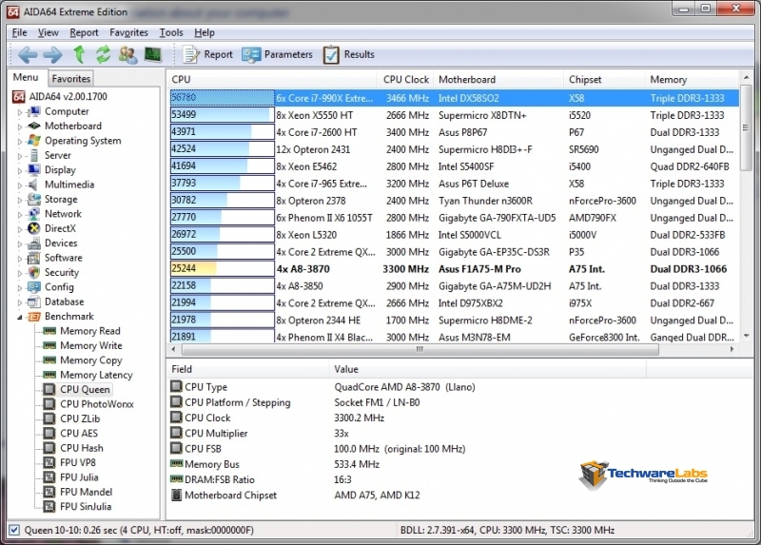Viewport: 761px width, 545px height.
Task: Open the Tools menu
Action: click(x=171, y=32)
